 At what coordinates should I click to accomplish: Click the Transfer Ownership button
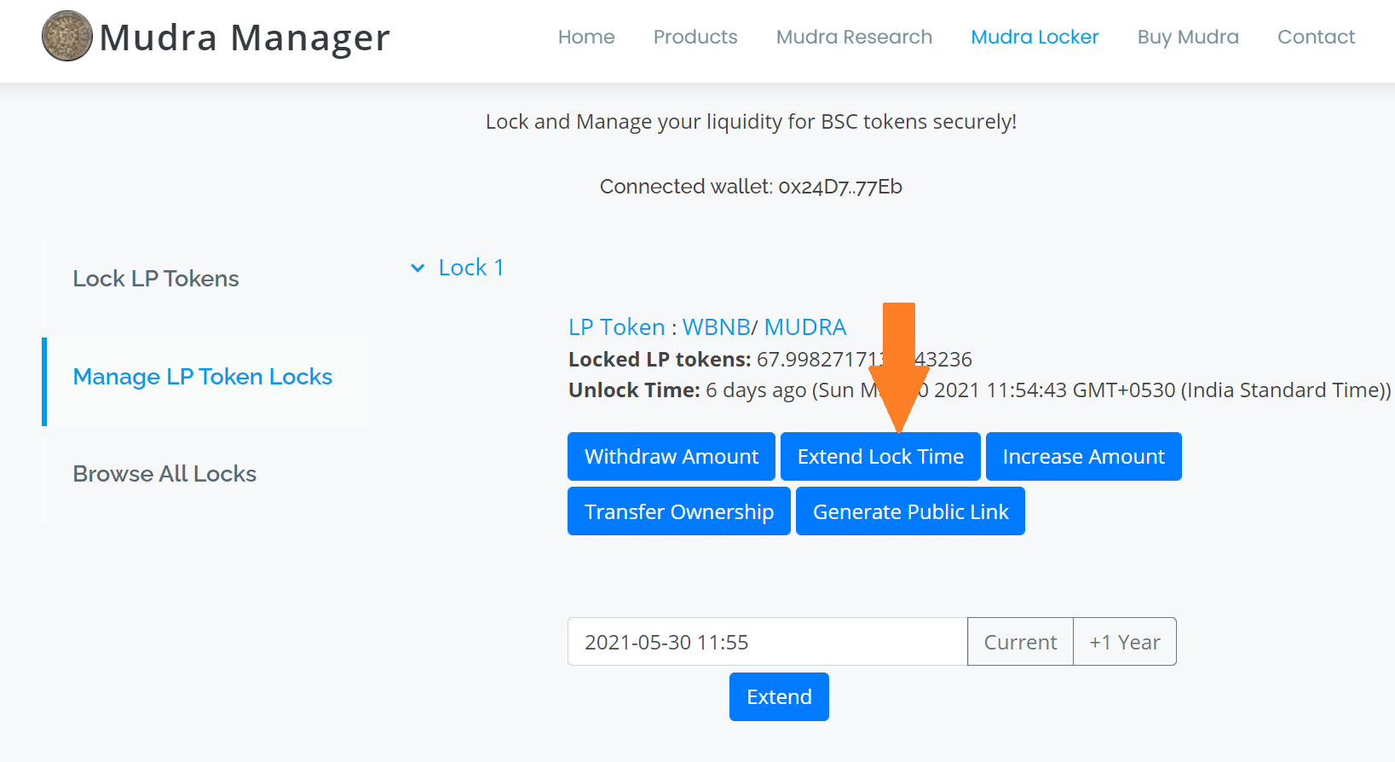[679, 511]
